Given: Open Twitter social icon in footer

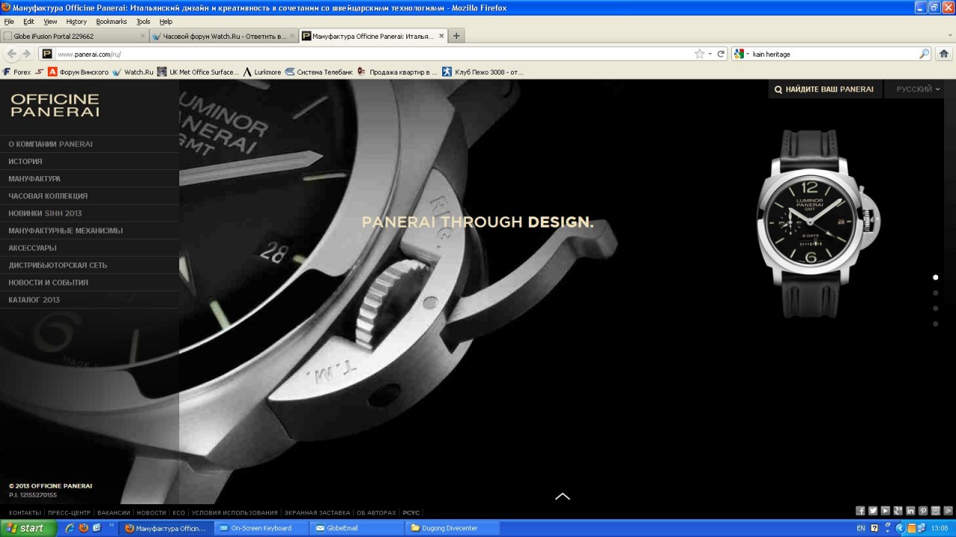Looking at the screenshot, I should tap(873, 511).
